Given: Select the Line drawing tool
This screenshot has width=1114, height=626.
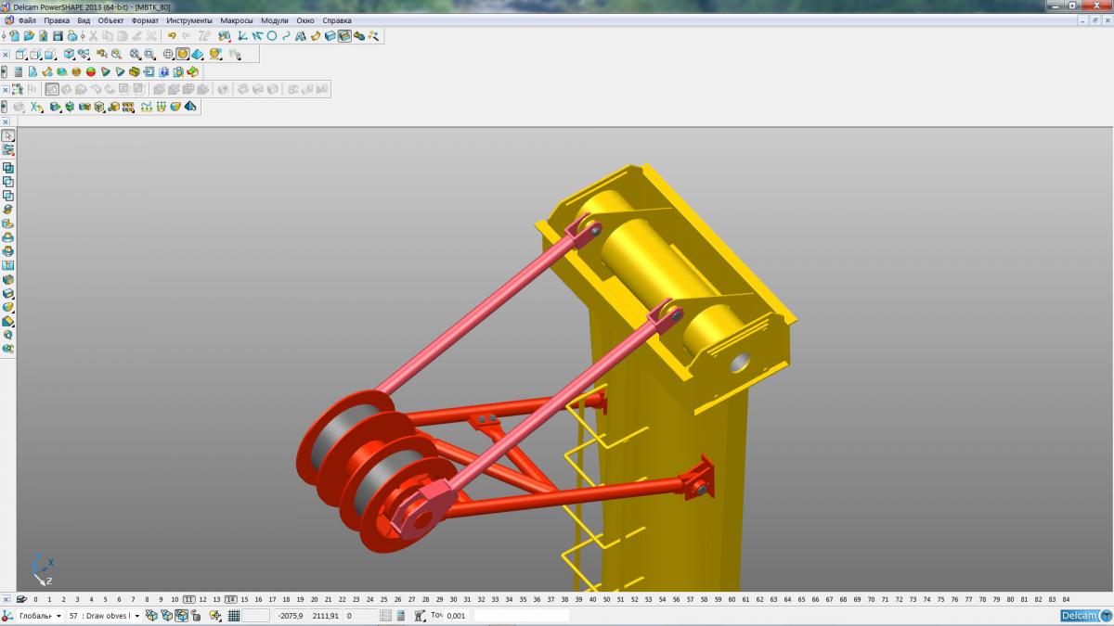Looking at the screenshot, I should coord(257,36).
